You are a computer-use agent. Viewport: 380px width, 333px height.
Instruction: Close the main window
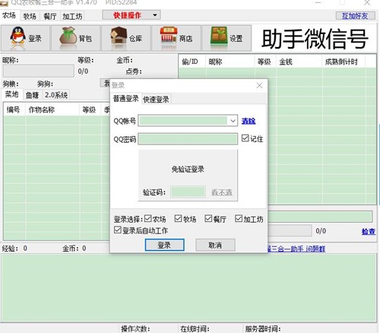(x=367, y=3)
